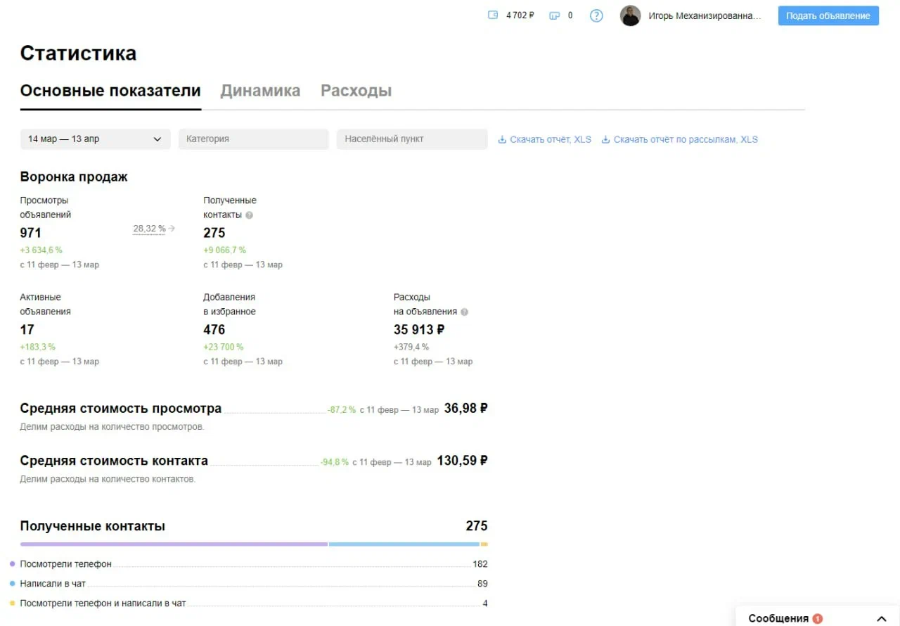Click the user profile avatar
The image size is (900, 626).
(630, 15)
